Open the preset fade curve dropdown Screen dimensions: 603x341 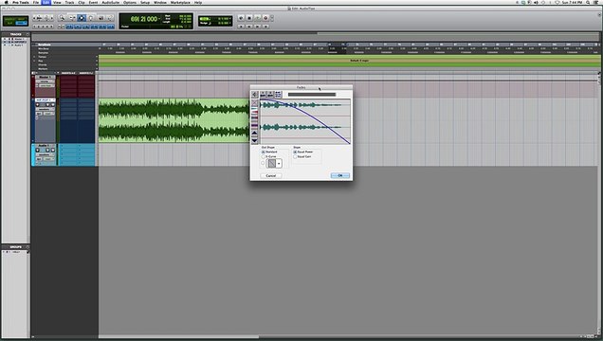click(x=279, y=164)
